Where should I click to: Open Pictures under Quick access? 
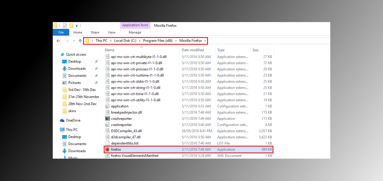[x=75, y=83]
